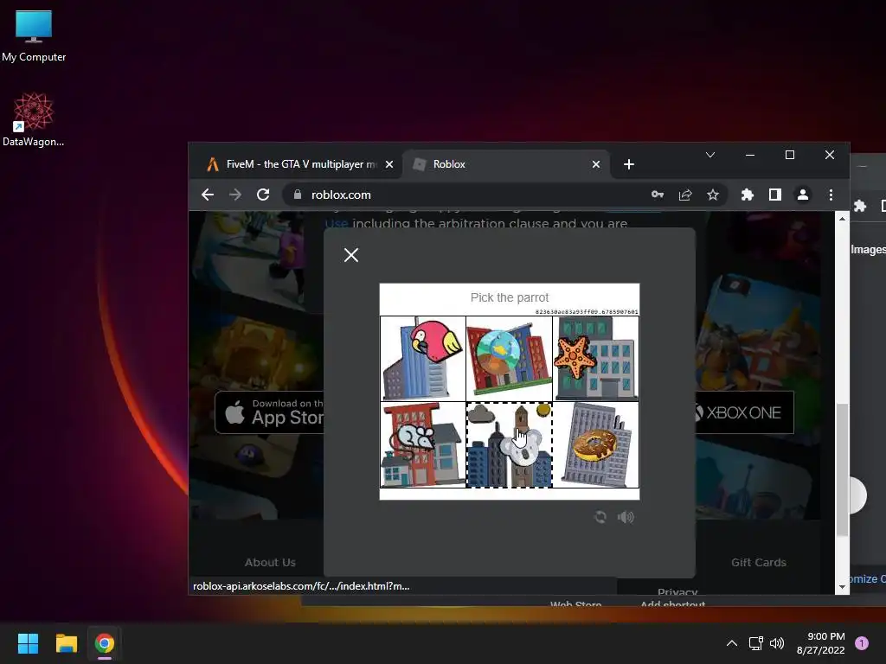This screenshot has height=664, width=886.
Task: Click the page scrollbar thumb
Action: (842, 469)
